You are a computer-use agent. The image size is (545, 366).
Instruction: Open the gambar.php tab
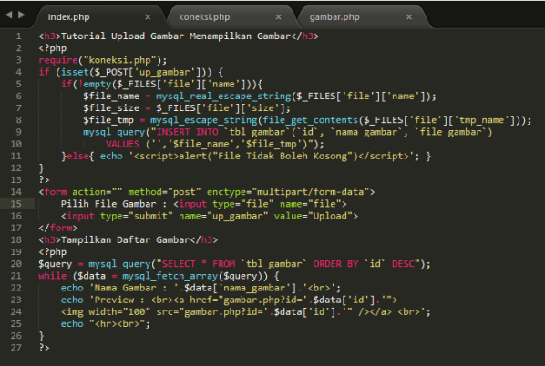334,17
